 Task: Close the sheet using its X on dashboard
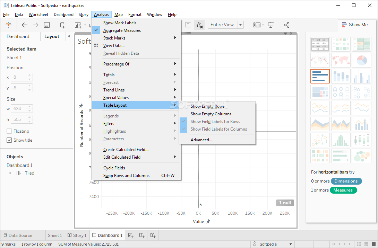coord(291,34)
